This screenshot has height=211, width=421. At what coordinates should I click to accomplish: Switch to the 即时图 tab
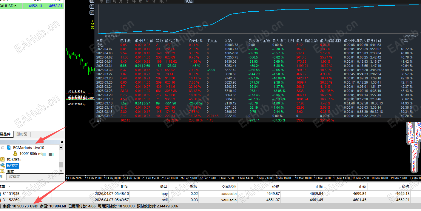22,134
